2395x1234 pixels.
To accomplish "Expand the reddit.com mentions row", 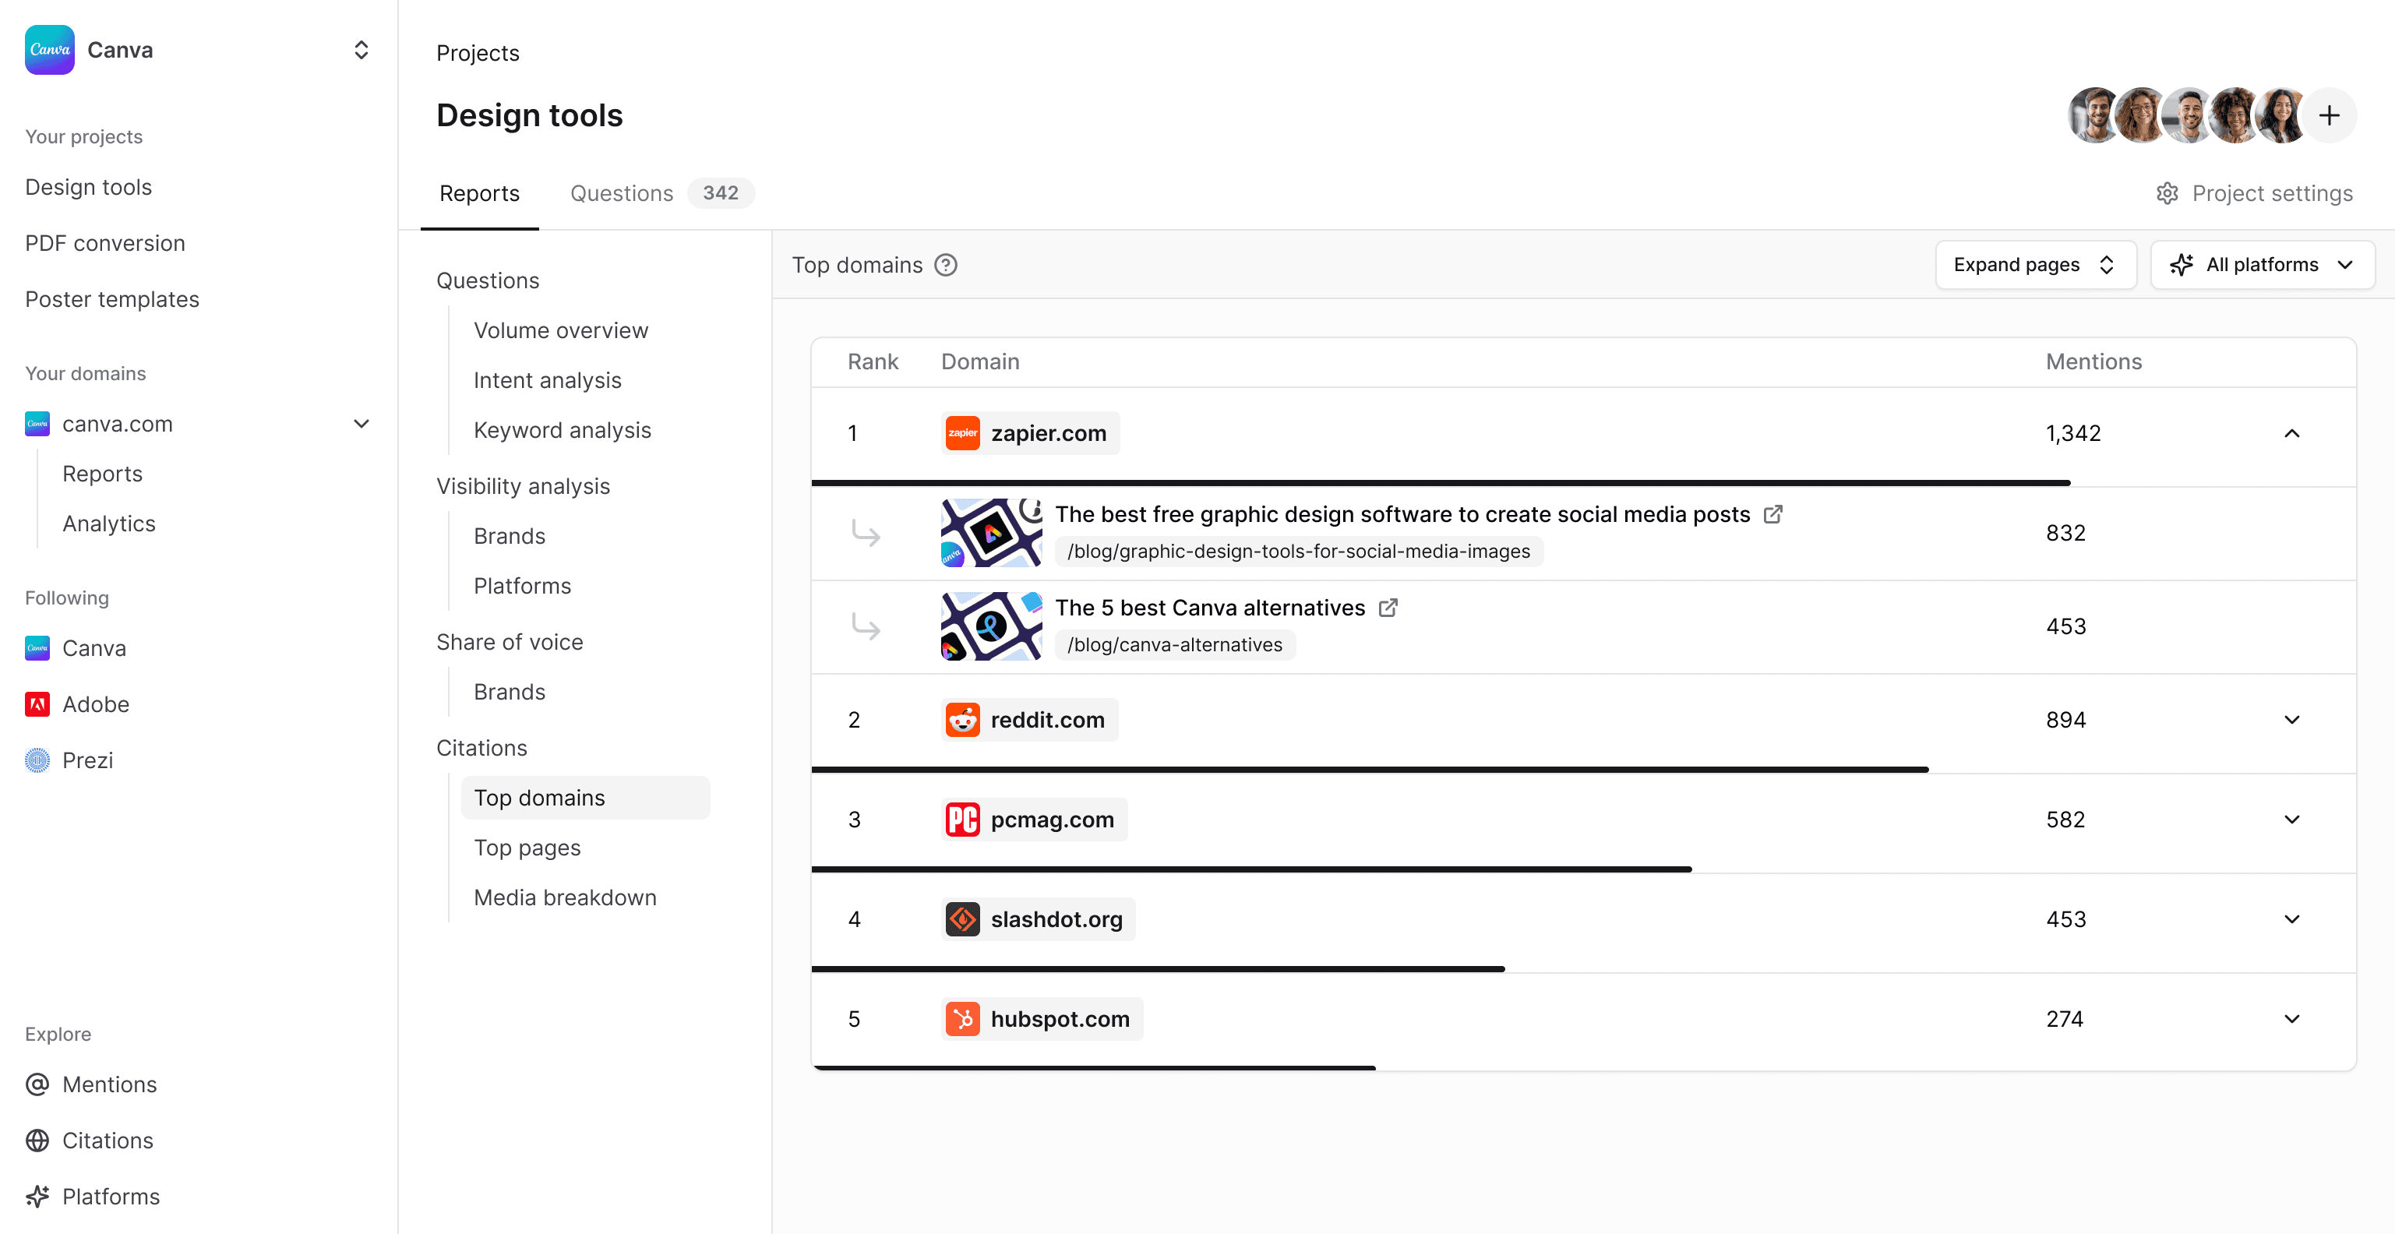I will coord(2292,719).
